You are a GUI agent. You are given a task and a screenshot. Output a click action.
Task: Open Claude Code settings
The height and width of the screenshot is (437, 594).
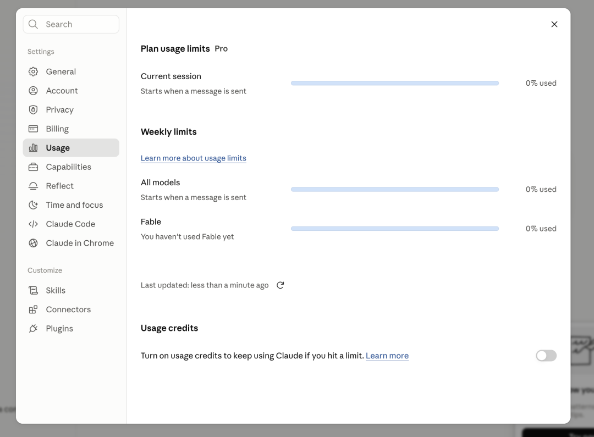(71, 224)
